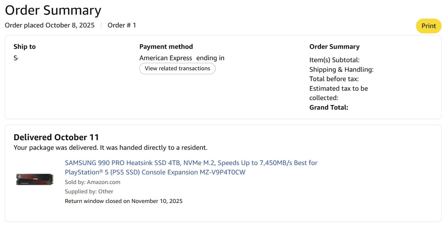Click the American Express ending in text
This screenshot has width=447, height=225.
tap(182, 58)
